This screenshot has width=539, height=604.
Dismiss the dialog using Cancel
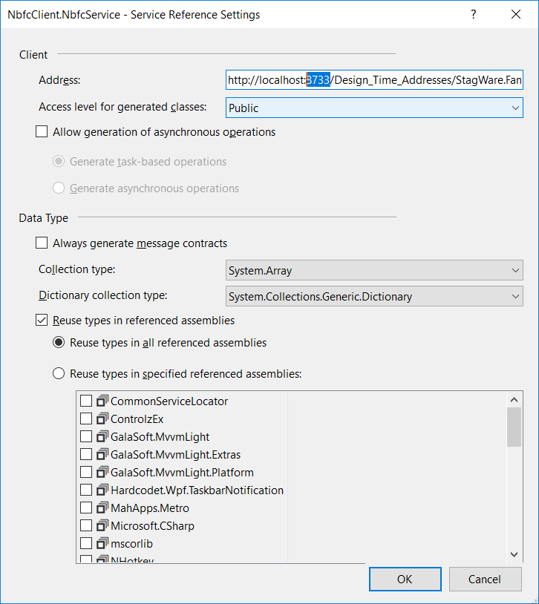click(x=485, y=579)
